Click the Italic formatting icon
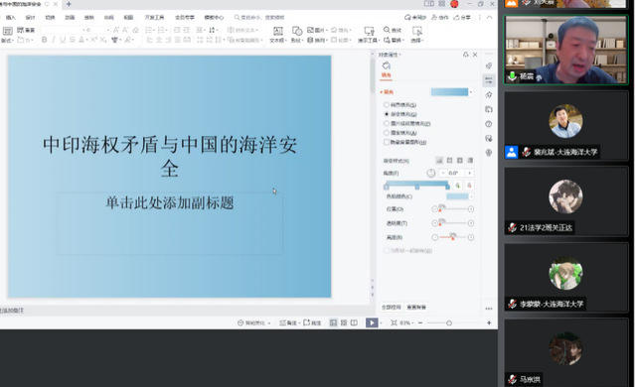 (53, 40)
